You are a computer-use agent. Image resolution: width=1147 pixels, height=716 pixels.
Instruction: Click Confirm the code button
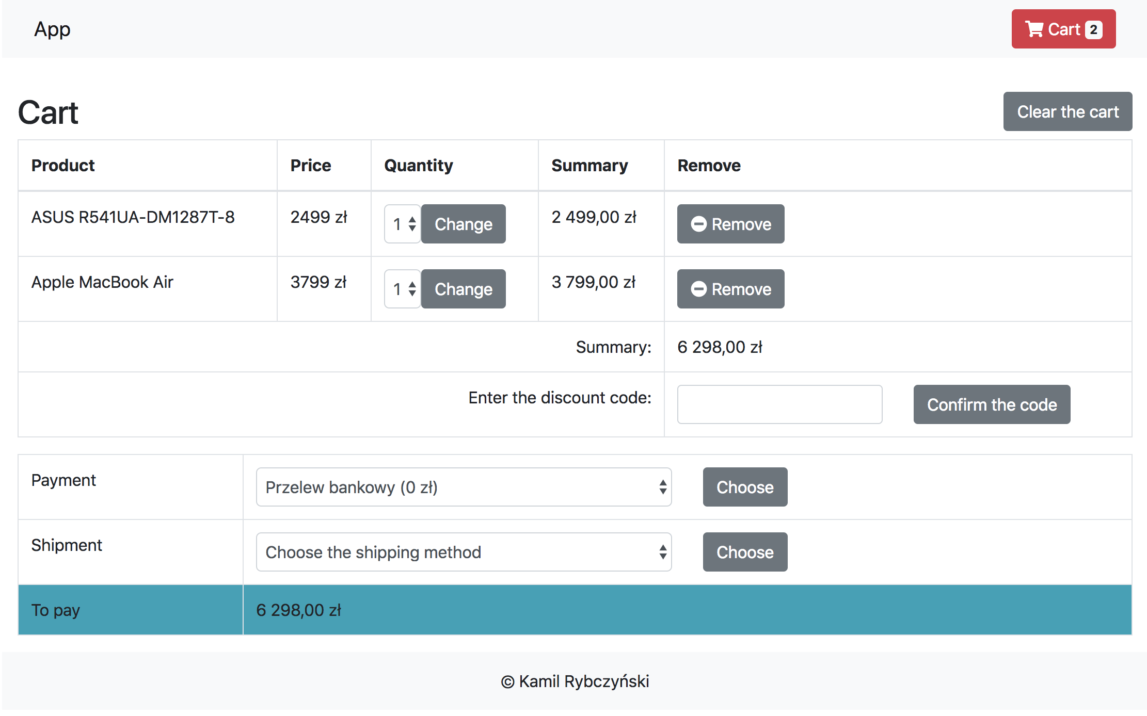click(991, 404)
